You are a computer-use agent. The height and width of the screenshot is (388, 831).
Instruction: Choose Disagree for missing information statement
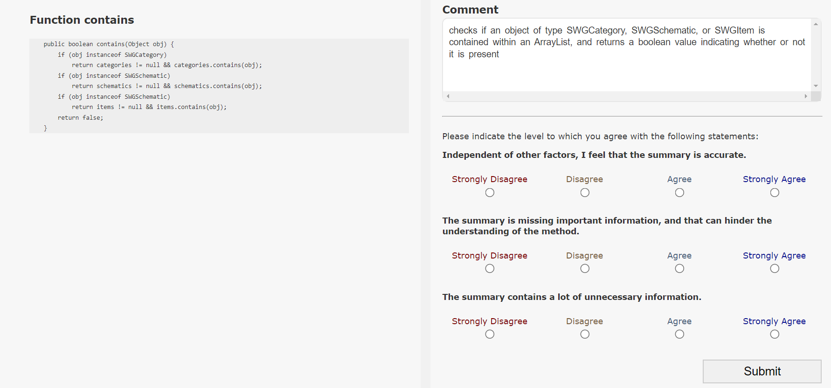[585, 269]
